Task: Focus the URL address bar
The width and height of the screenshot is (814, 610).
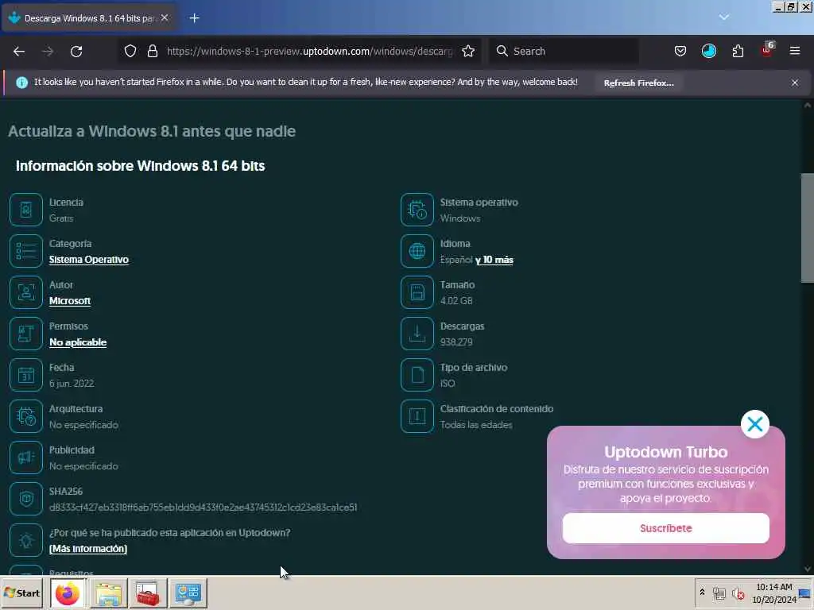Action: [310, 52]
